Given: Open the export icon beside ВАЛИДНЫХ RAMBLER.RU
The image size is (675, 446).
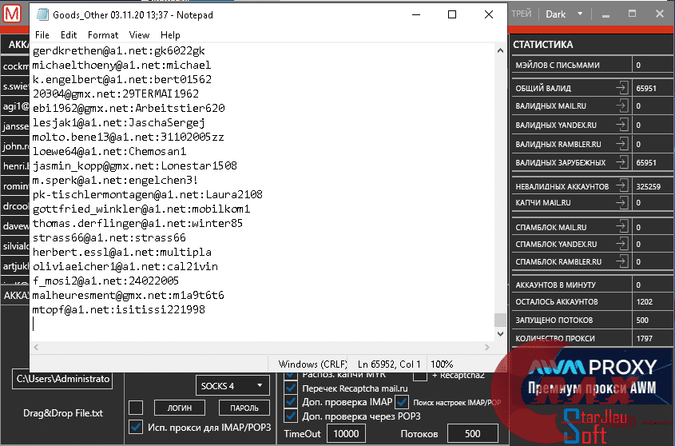Looking at the screenshot, I should (x=621, y=144).
